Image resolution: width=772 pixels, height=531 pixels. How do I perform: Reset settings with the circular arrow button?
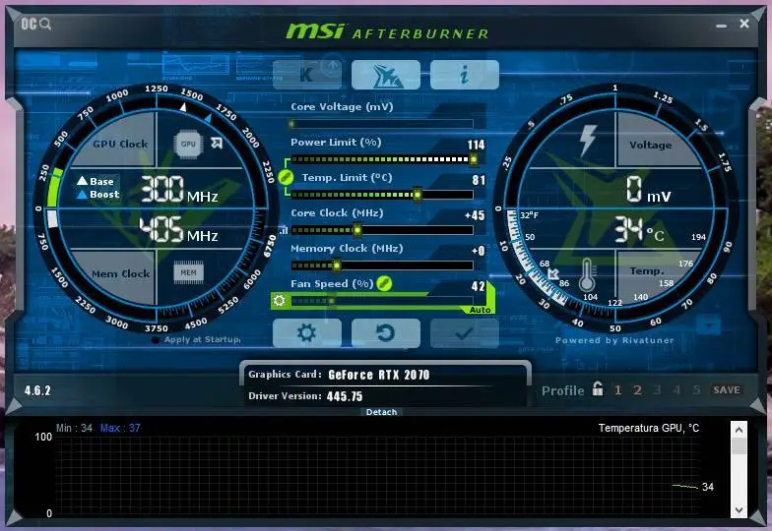point(386,332)
